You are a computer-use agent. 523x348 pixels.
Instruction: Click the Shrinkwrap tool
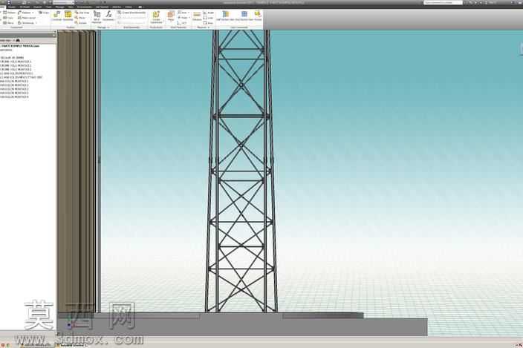26,23
